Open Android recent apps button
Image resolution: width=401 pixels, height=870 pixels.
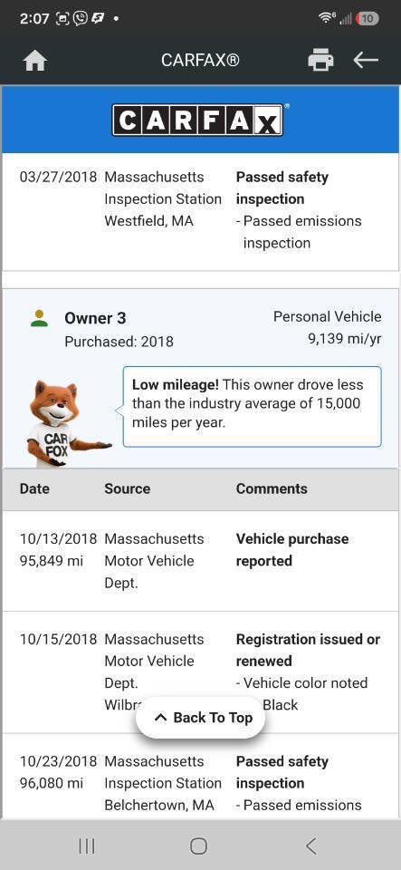86,846
